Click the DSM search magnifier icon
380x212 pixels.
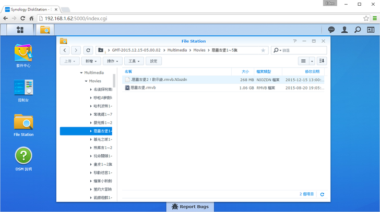click(358, 30)
